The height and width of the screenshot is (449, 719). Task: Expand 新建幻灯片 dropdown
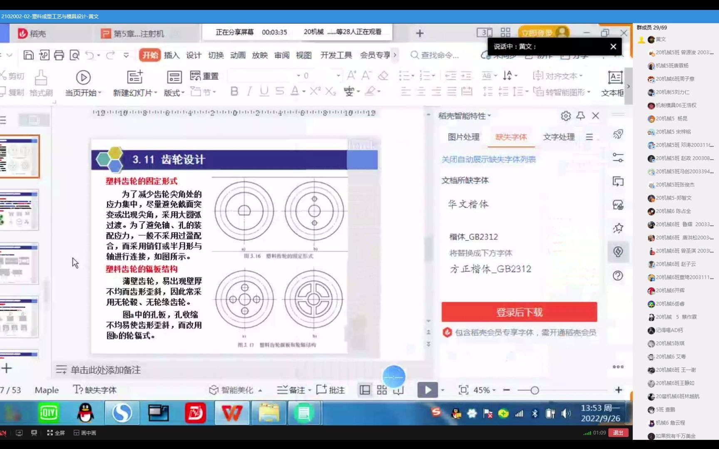156,93
